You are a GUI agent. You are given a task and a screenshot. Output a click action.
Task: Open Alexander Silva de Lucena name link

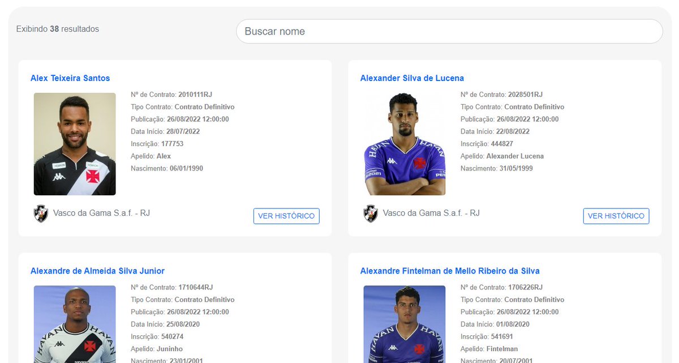pos(412,78)
